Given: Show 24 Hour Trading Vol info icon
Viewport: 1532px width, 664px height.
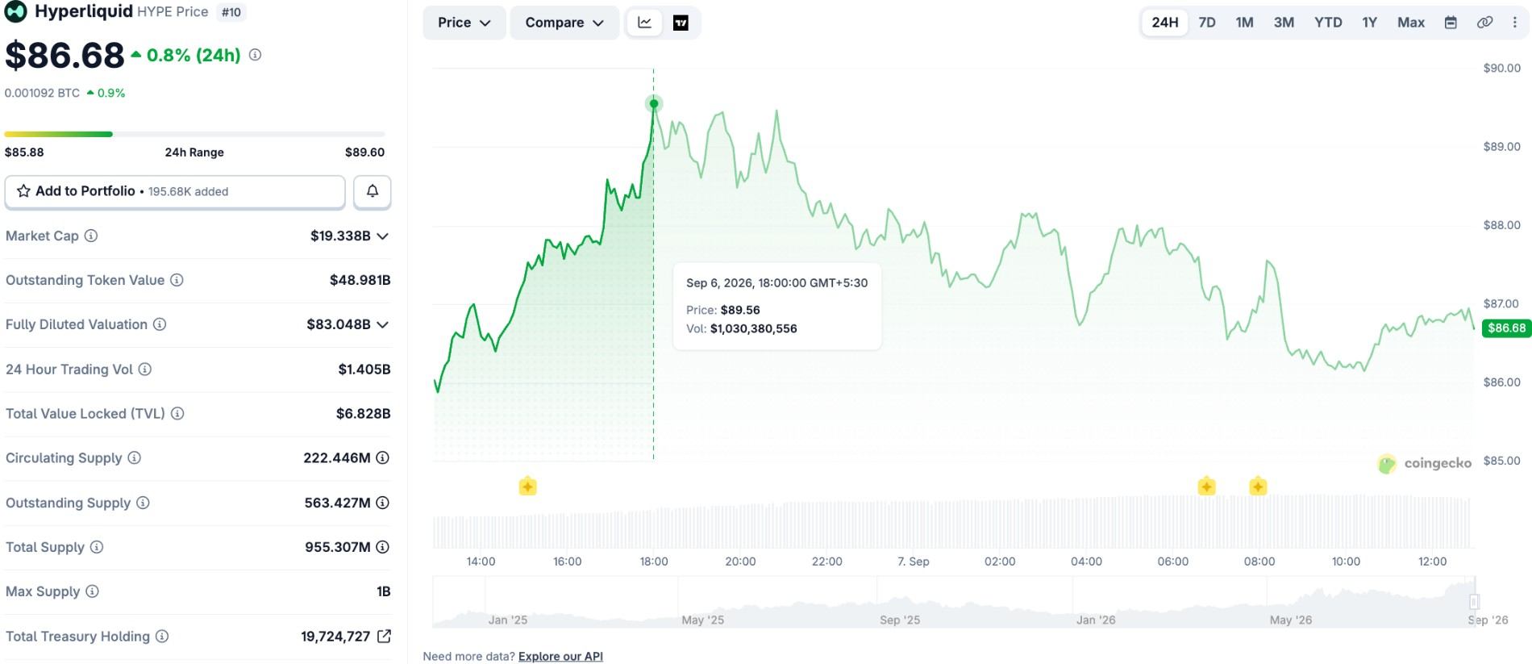Looking at the screenshot, I should [145, 369].
